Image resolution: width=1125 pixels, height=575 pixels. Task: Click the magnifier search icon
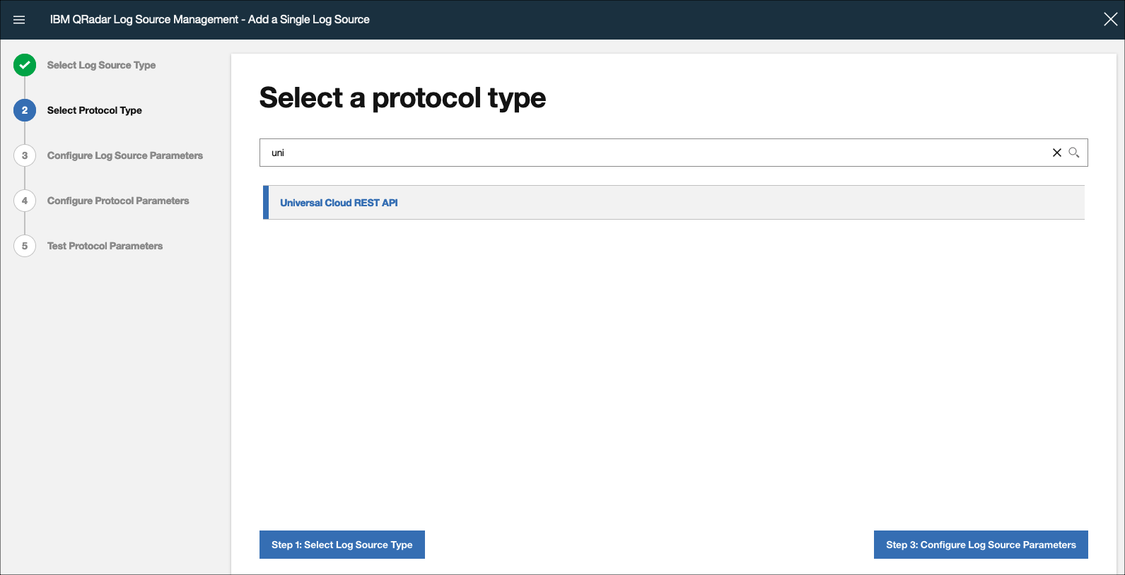pos(1074,153)
